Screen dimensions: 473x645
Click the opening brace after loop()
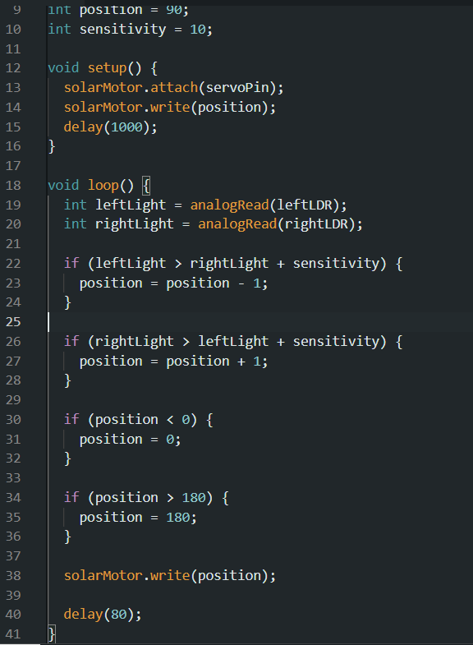coord(146,186)
